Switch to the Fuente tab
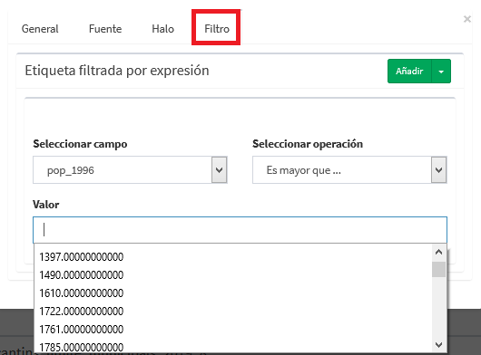Image resolution: width=481 pixels, height=355 pixels. tap(105, 29)
